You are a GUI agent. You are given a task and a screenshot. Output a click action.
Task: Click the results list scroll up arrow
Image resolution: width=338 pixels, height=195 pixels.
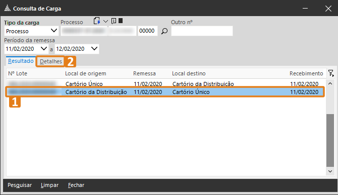(330, 83)
